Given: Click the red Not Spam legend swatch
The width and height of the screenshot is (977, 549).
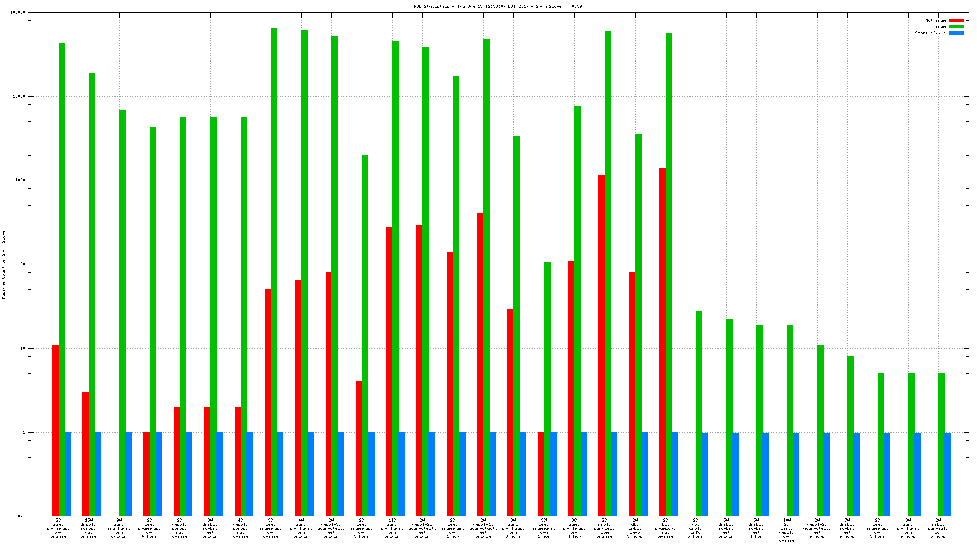Looking at the screenshot, I should pyautogui.click(x=956, y=21).
